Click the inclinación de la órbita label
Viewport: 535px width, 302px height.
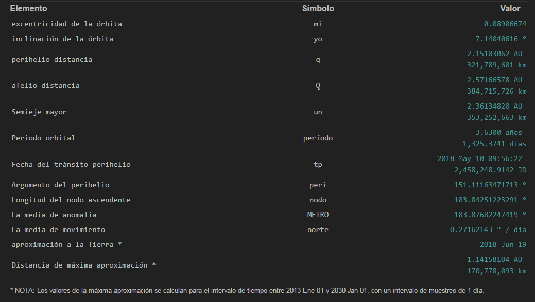point(62,39)
